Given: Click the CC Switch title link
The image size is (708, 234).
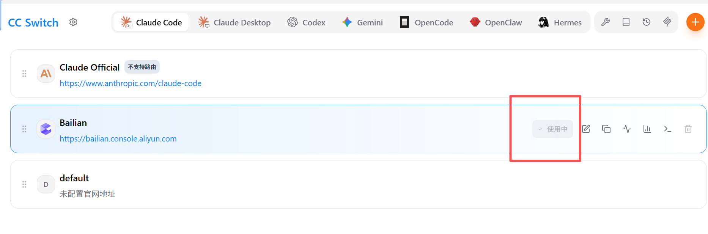Looking at the screenshot, I should 33,23.
